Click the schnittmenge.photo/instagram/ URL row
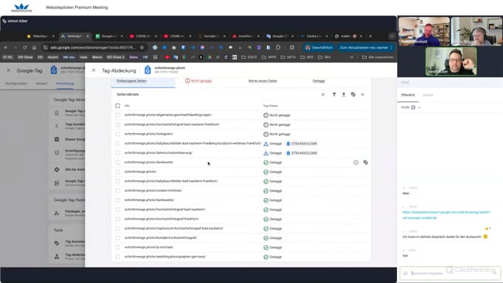503x283 pixels. pyautogui.click(x=149, y=134)
